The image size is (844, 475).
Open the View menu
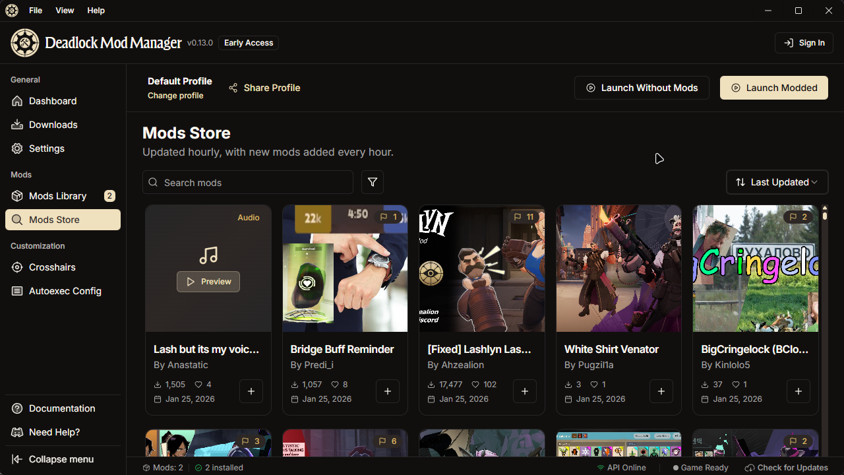[x=64, y=10]
